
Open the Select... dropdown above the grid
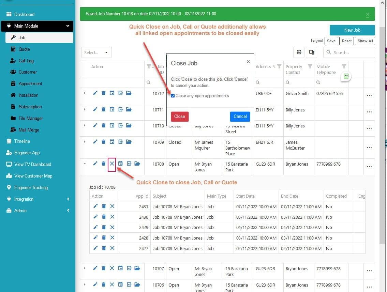96,52
